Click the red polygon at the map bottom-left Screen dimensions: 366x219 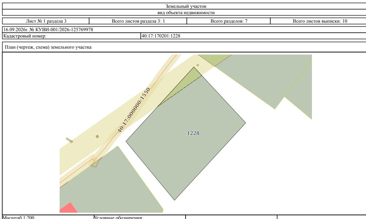(x=68, y=208)
